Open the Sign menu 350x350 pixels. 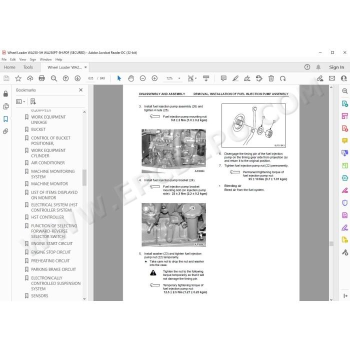(33, 59)
